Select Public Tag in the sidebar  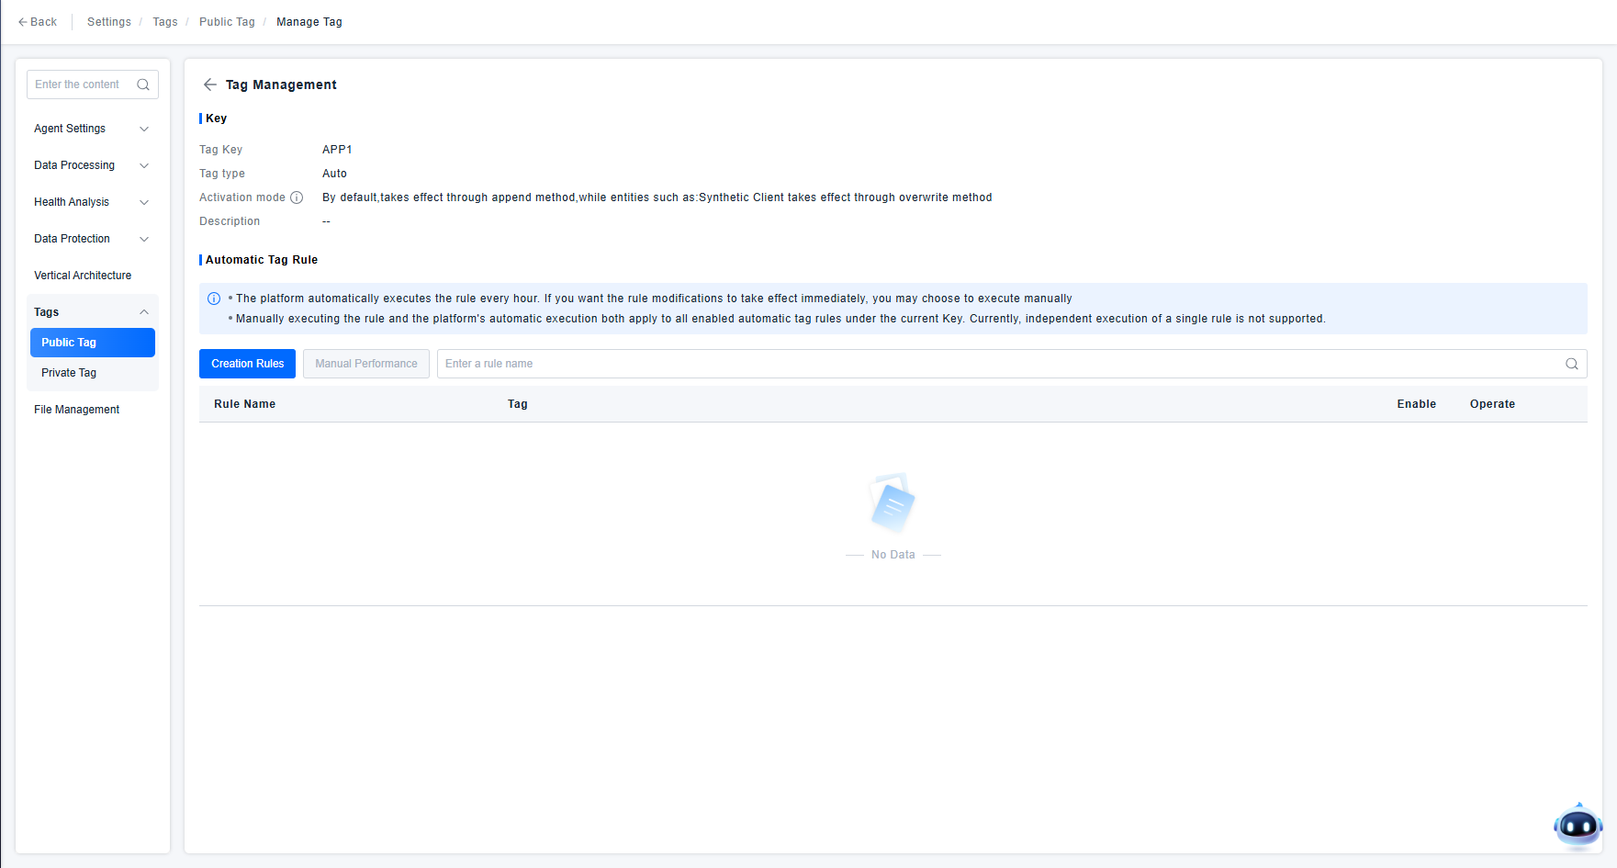(92, 343)
